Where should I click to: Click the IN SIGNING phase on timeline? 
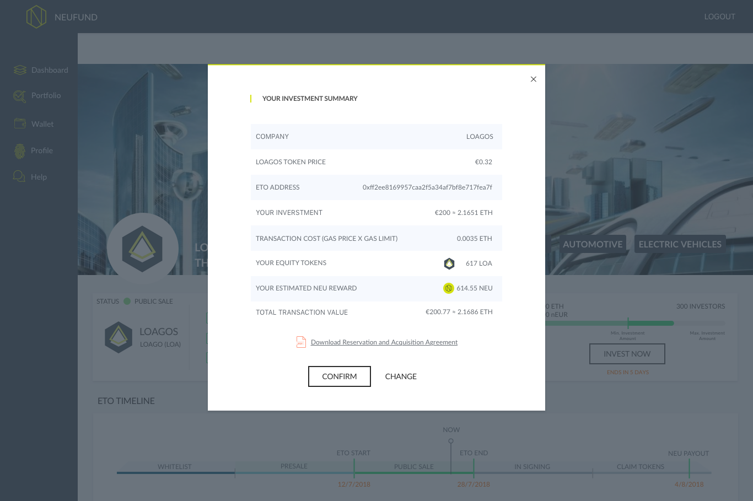tap(533, 467)
